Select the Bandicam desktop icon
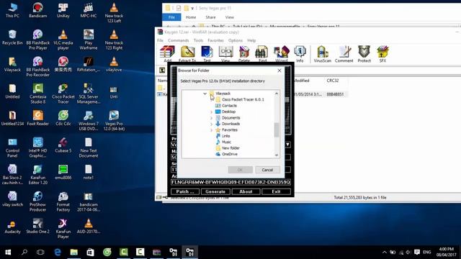 coord(38,10)
